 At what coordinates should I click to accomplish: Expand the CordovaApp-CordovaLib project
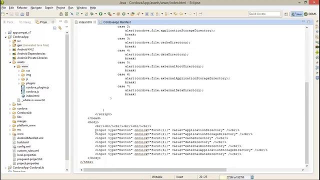pos(5,168)
